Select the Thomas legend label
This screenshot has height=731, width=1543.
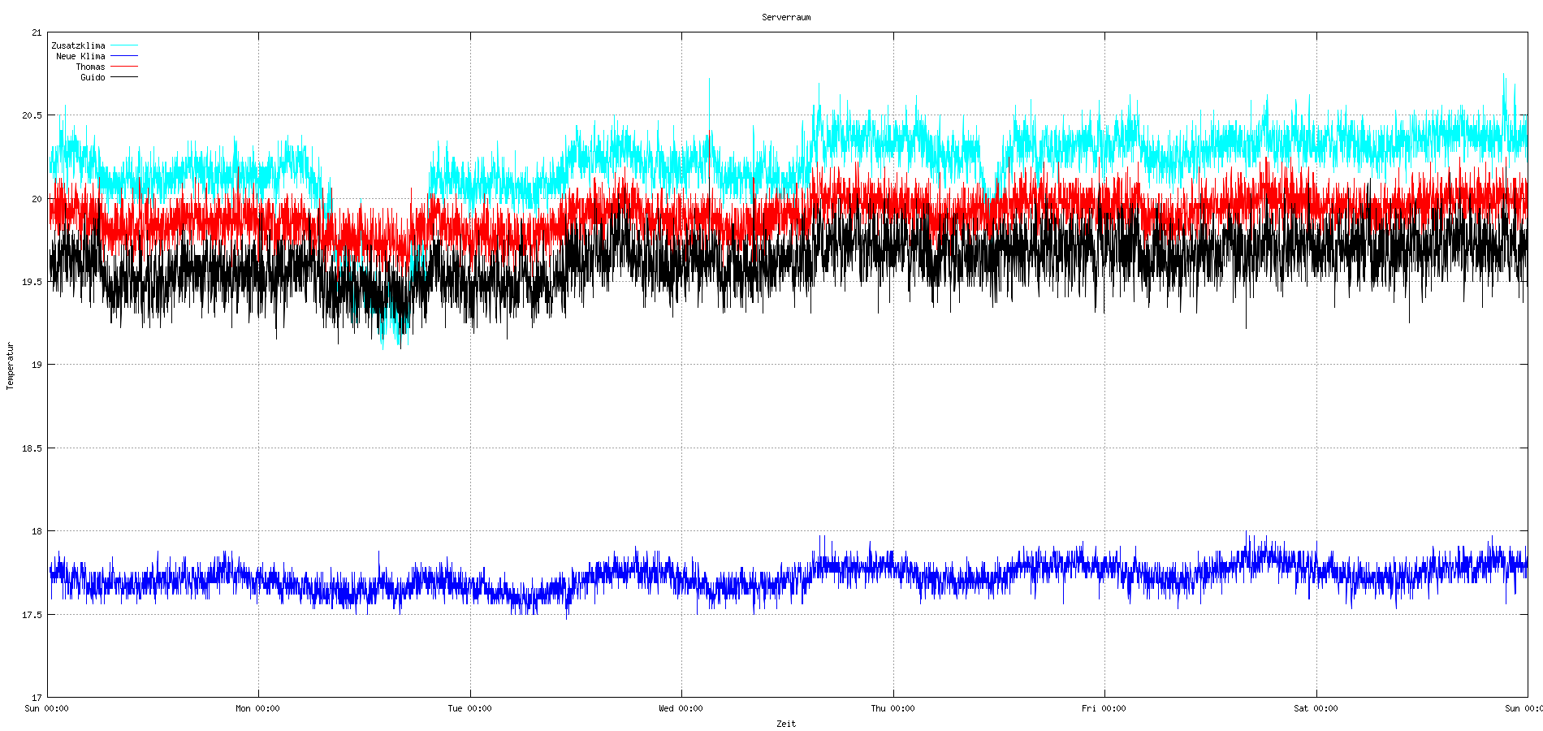click(x=90, y=67)
